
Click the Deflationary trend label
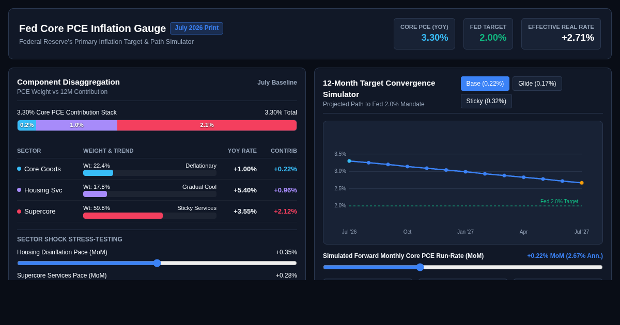tap(201, 166)
